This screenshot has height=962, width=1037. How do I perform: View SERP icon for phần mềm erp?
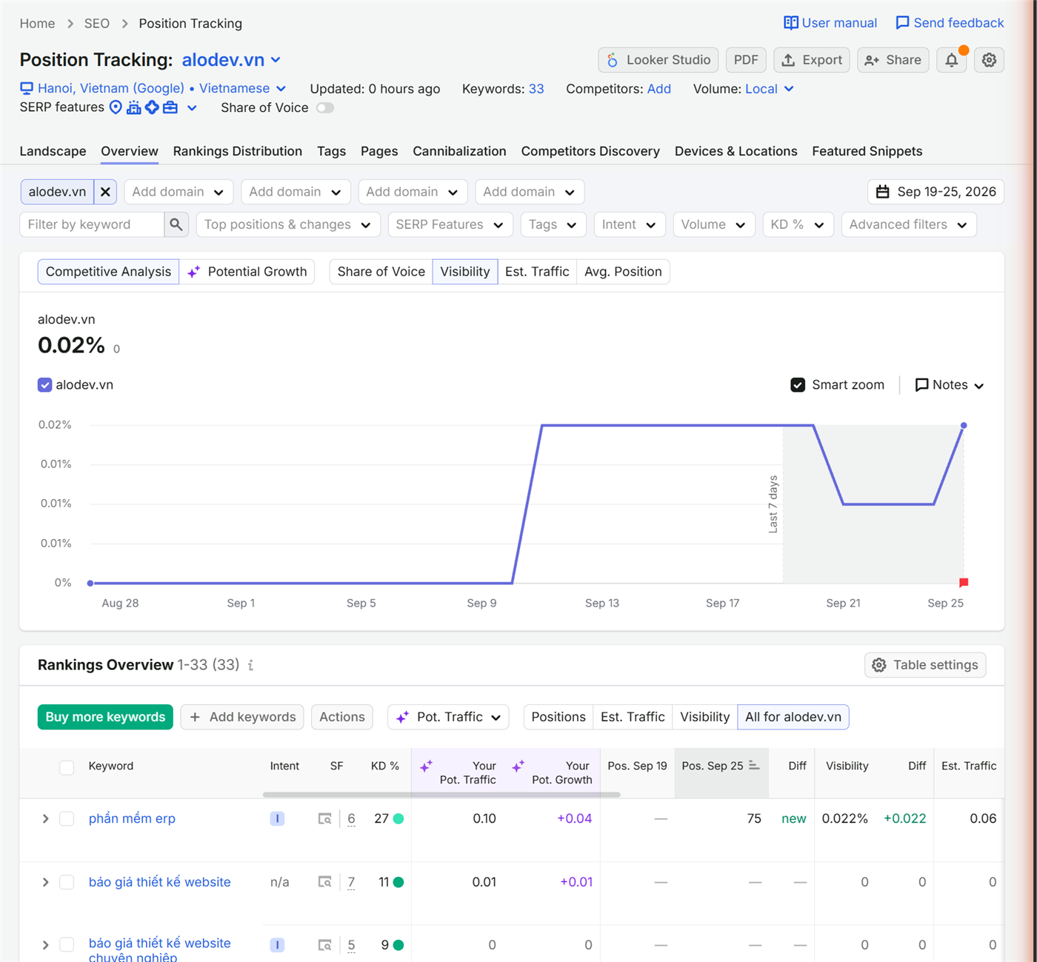pyautogui.click(x=325, y=819)
